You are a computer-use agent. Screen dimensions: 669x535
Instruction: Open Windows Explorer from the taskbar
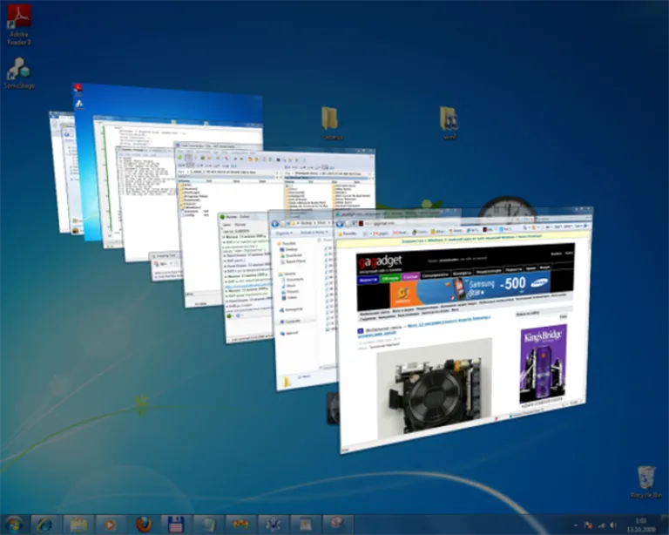(78, 525)
